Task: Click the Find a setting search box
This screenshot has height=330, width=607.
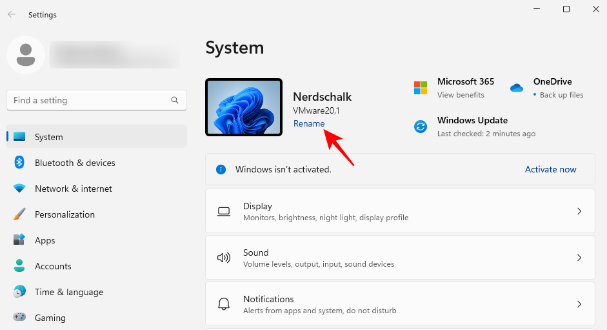Action: 97,100
